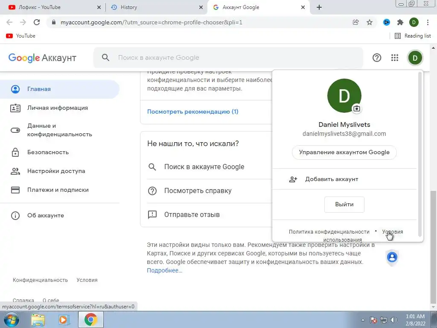Click Условия footer link in sidebar
This screenshot has width=437, height=328.
pyautogui.click(x=87, y=280)
